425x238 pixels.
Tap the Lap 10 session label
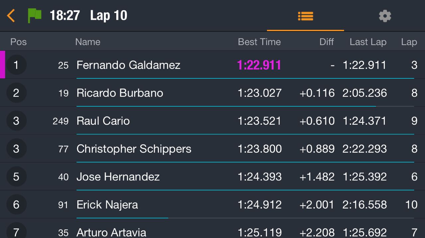(109, 16)
